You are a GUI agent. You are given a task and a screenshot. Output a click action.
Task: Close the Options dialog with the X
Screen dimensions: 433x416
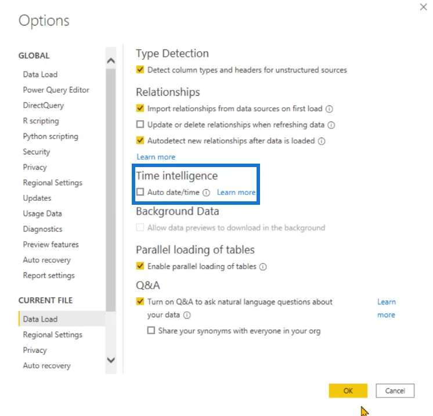(x=423, y=7)
